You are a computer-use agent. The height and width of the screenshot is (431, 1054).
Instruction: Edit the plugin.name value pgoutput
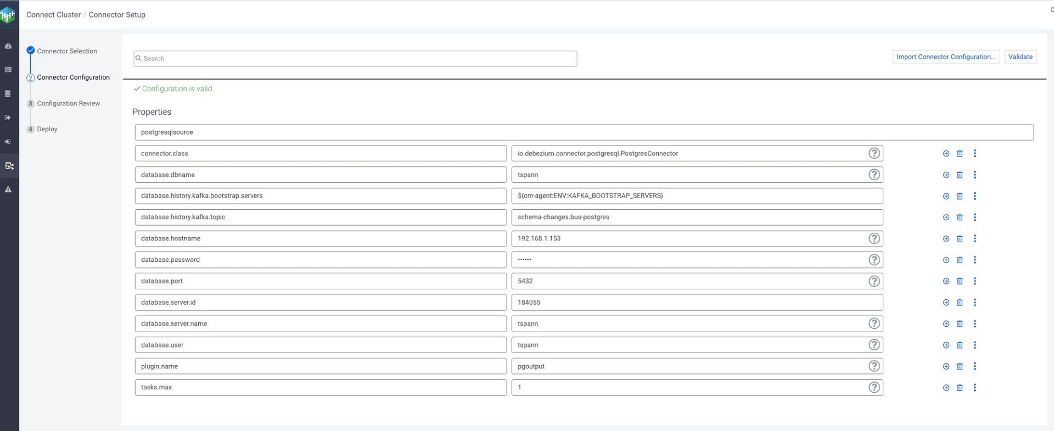pyautogui.click(x=697, y=366)
